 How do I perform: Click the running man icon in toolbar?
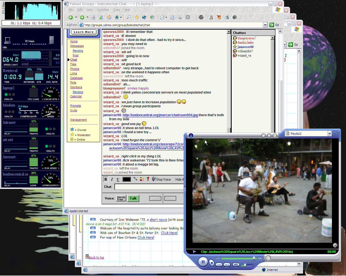tap(211, 17)
